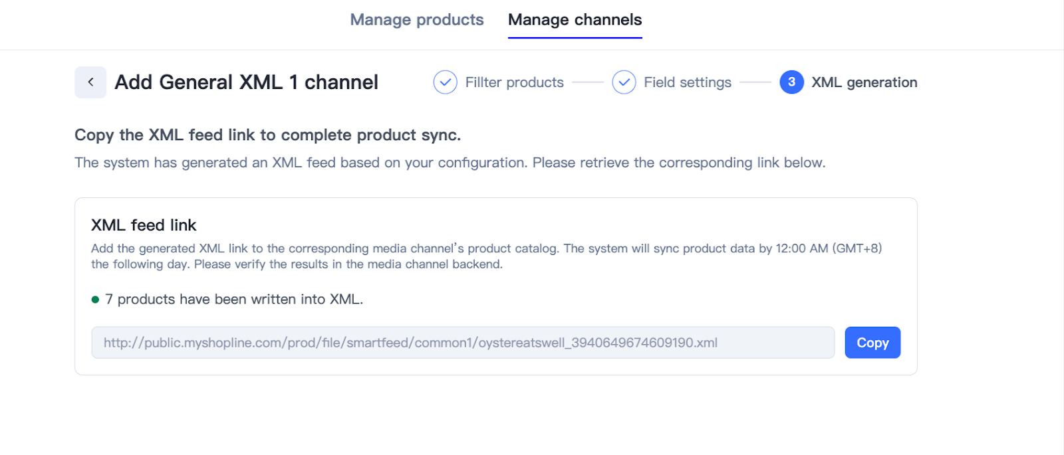Select the Manage channels tab
1064x455 pixels.
pos(575,20)
